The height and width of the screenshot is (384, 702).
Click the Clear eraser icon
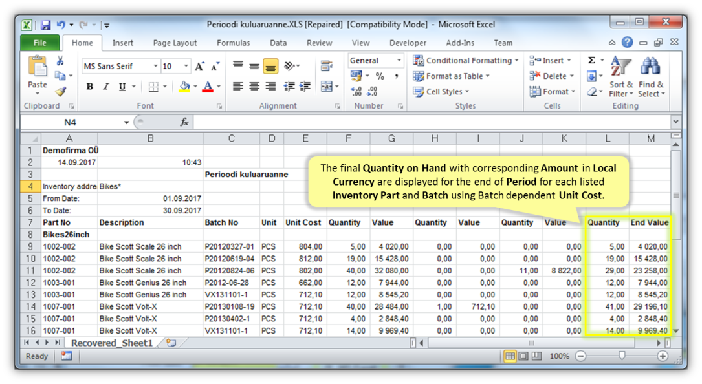point(592,92)
